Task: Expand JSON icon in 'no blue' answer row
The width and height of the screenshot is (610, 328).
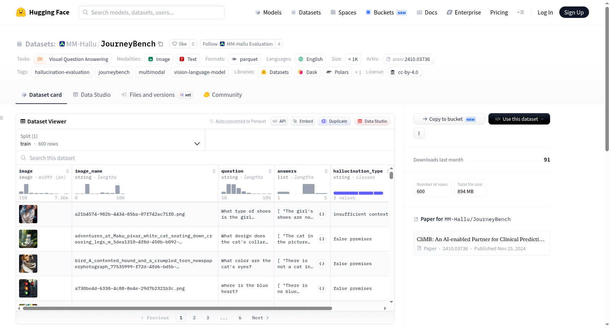Action: (322, 288)
